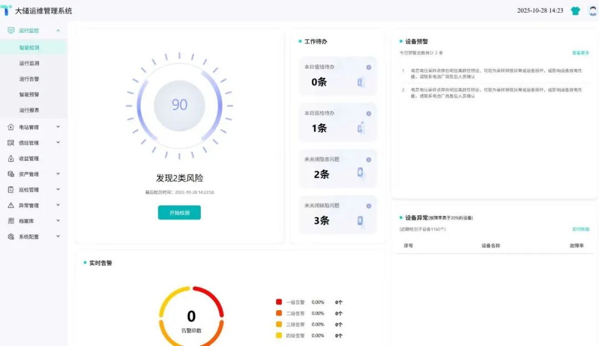Image resolution: width=599 pixels, height=346 pixels.
Task: Collapse the 运行监控 menu chevron
Action: click(x=58, y=30)
